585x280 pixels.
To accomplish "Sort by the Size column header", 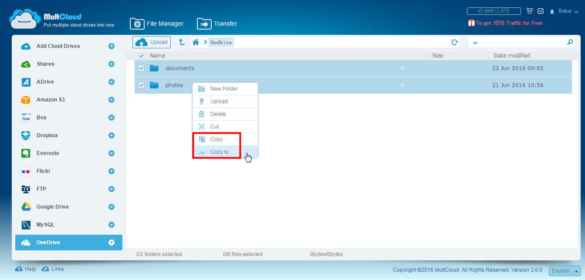I will 438,56.
